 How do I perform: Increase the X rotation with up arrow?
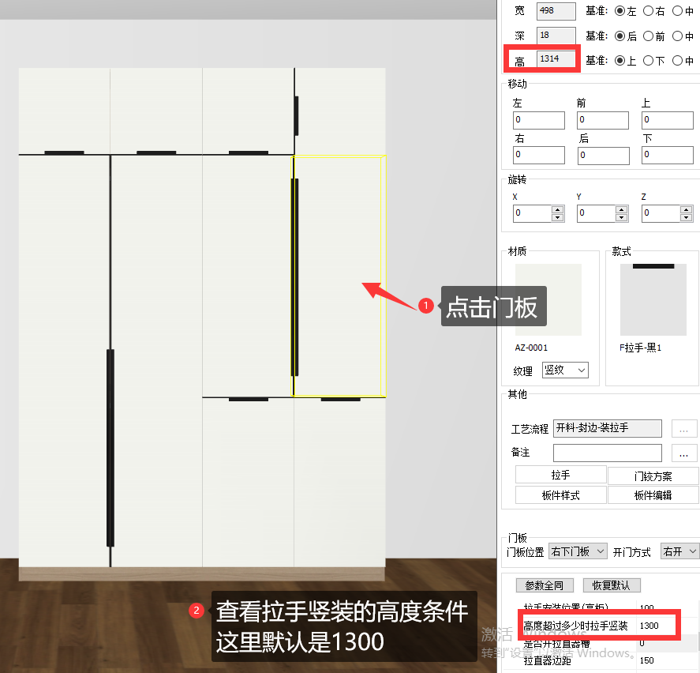pos(557,209)
